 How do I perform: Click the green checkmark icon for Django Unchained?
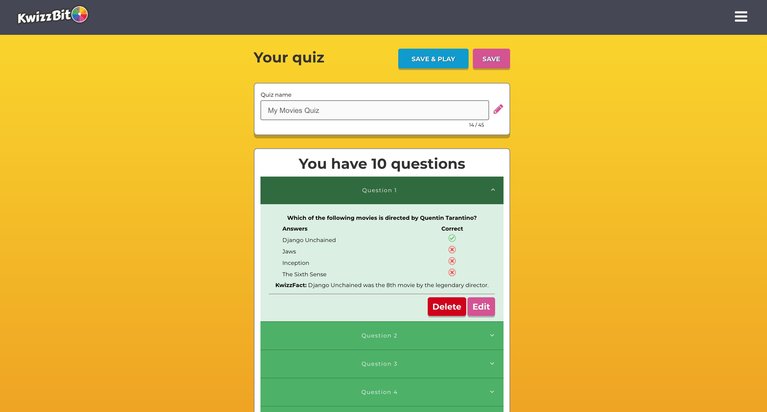point(452,238)
